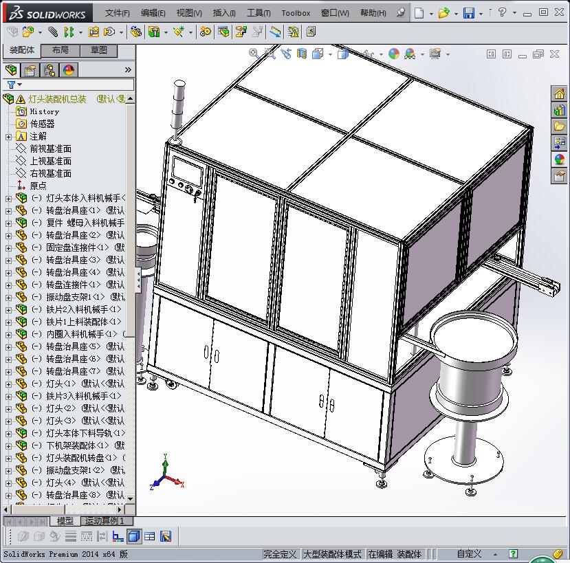Open the Appearances color ball task pane icon
The image size is (570, 563).
559,159
